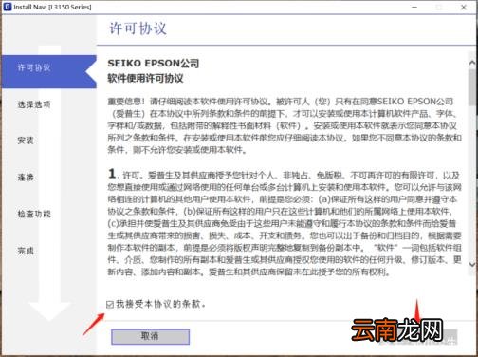Click the paragraph numbered '1. 许可'
Viewport: 478px width, 357px height.
[285, 222]
